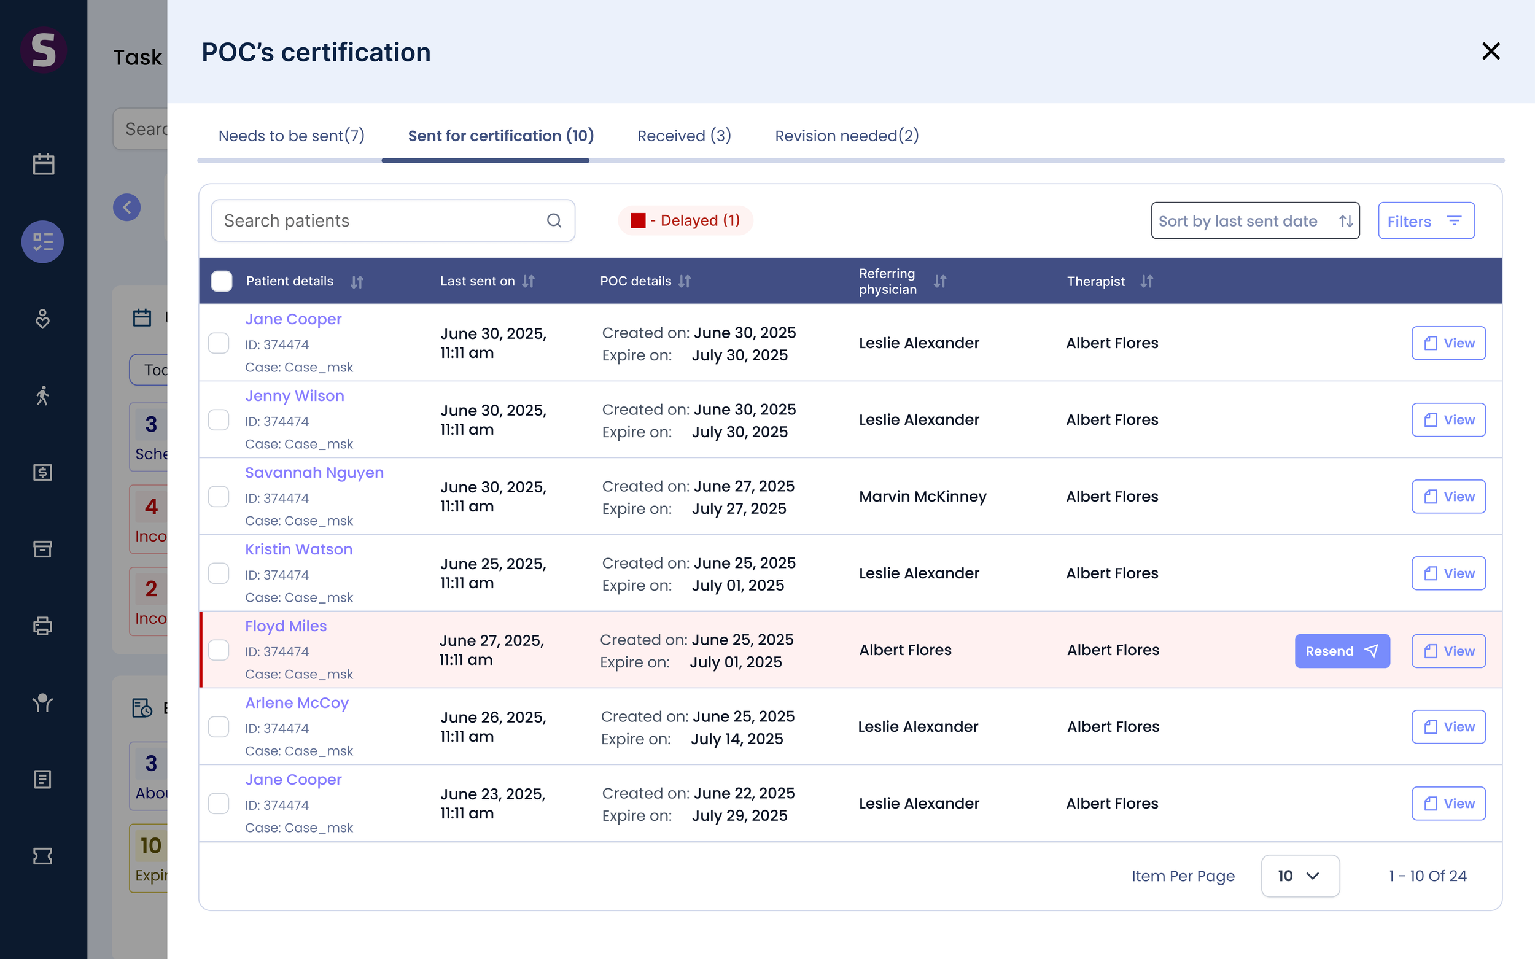Open the calendar icon in left sidebar
This screenshot has width=1535, height=959.
pyautogui.click(x=43, y=164)
